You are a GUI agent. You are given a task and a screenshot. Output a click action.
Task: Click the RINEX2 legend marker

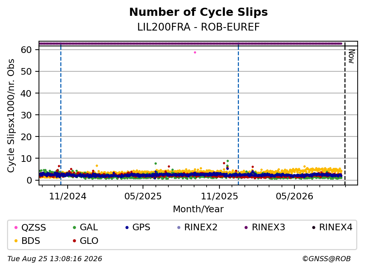pyautogui.click(x=179, y=227)
